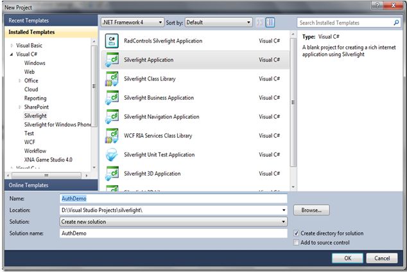407x272 pixels.
Task: Click the Solution name field
Action: pos(173,233)
